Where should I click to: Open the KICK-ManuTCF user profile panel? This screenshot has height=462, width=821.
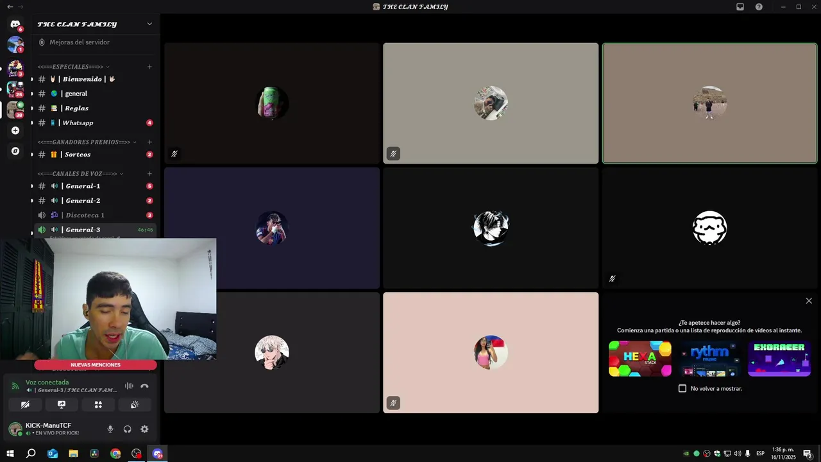(53, 429)
